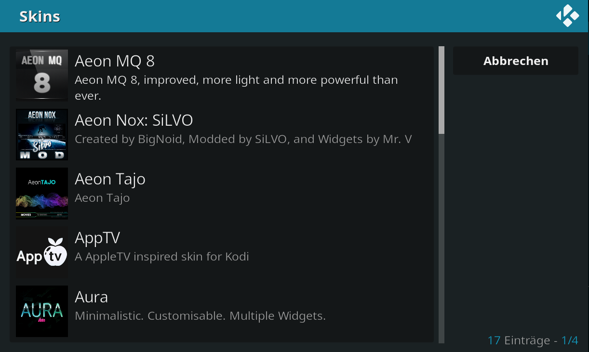This screenshot has height=352, width=589.
Task: Click the "improved, more light and more powerful" description
Action: (x=236, y=80)
